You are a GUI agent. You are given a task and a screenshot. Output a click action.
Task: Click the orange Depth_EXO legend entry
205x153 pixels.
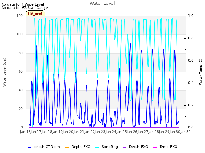[x=78, y=147]
